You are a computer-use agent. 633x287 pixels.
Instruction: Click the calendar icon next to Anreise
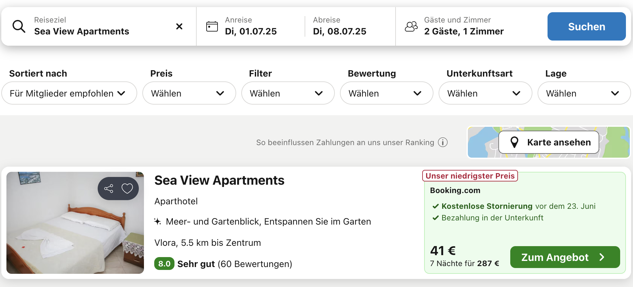click(x=212, y=26)
